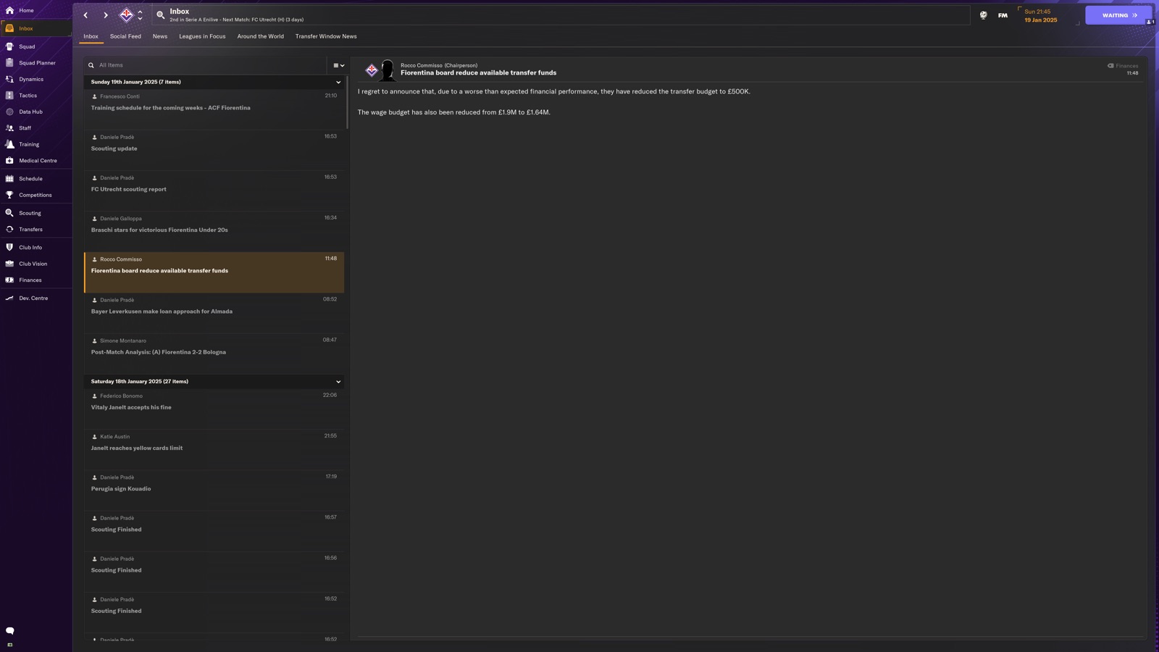Switch to the News tab
This screenshot has height=652, width=1159.
pos(160,36)
